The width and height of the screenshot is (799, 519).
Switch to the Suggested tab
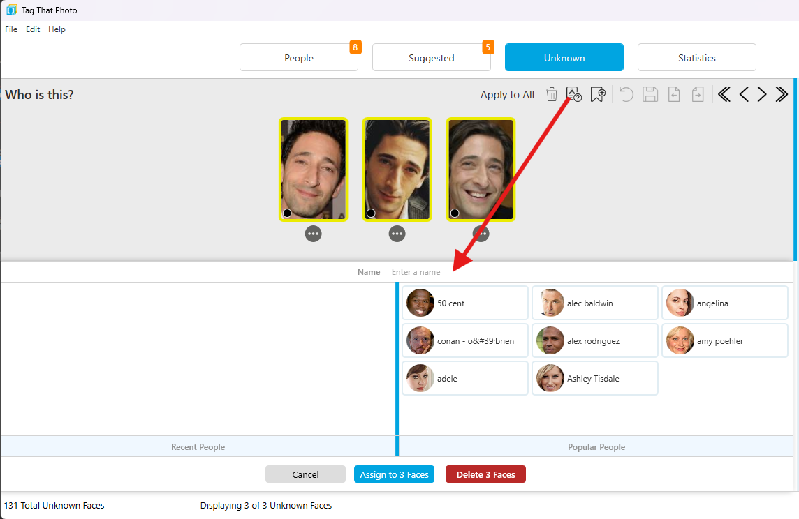point(431,57)
